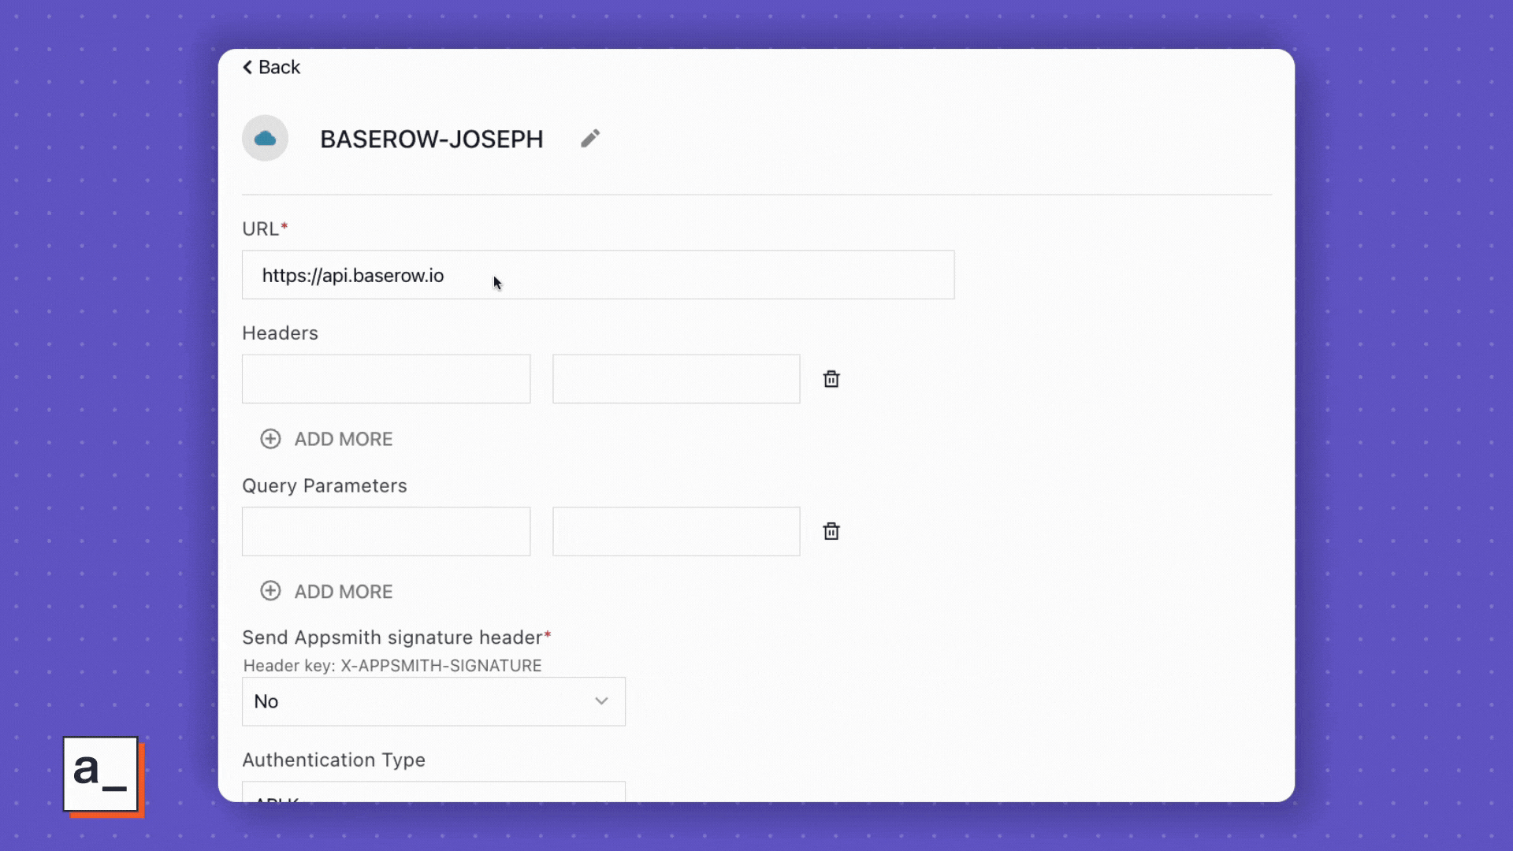Click the Headers key input field
The image size is (1513, 851).
click(386, 379)
